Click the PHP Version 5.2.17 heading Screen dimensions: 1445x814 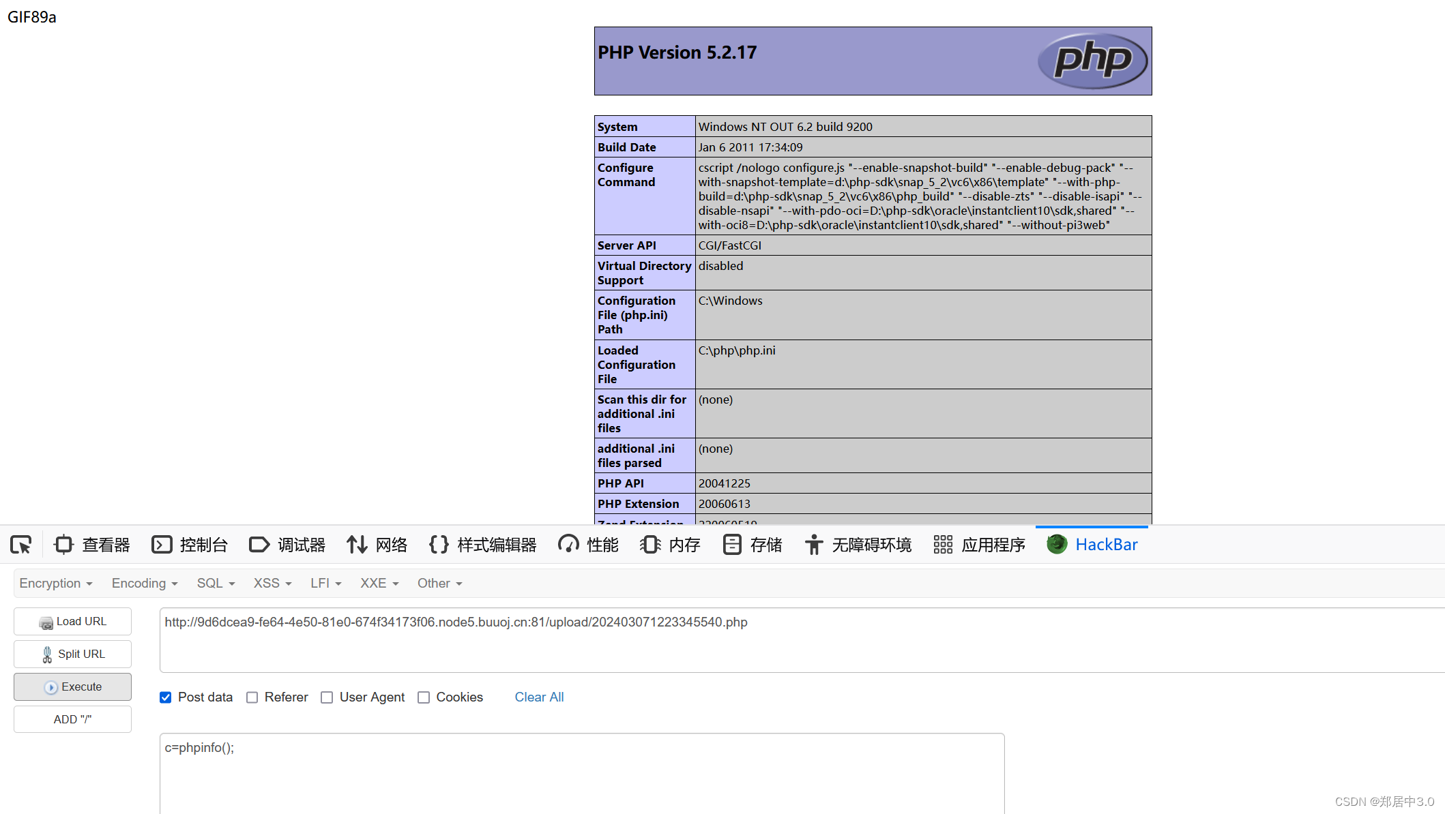pos(677,52)
